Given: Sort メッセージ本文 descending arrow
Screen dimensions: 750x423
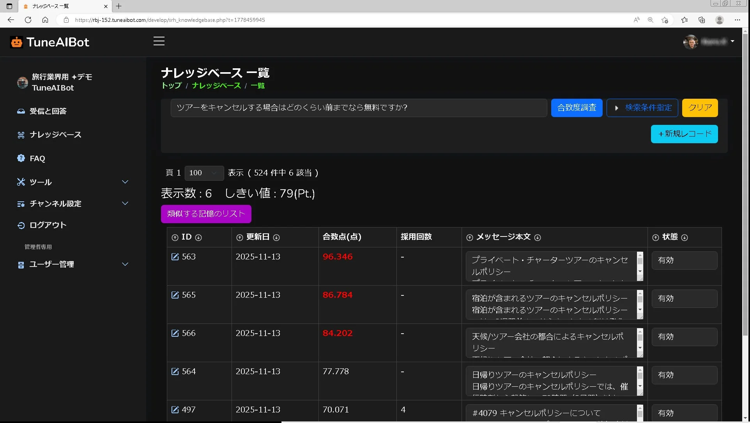Looking at the screenshot, I should pos(538,238).
